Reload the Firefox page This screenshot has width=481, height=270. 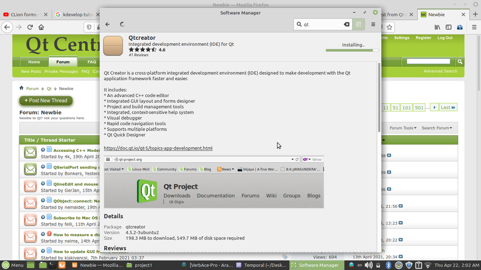30,27
